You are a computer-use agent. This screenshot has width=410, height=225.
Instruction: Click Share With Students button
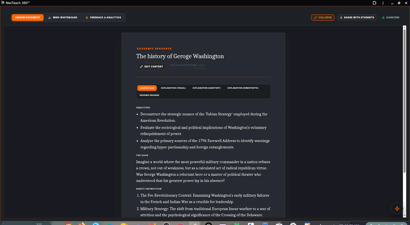(x=357, y=17)
